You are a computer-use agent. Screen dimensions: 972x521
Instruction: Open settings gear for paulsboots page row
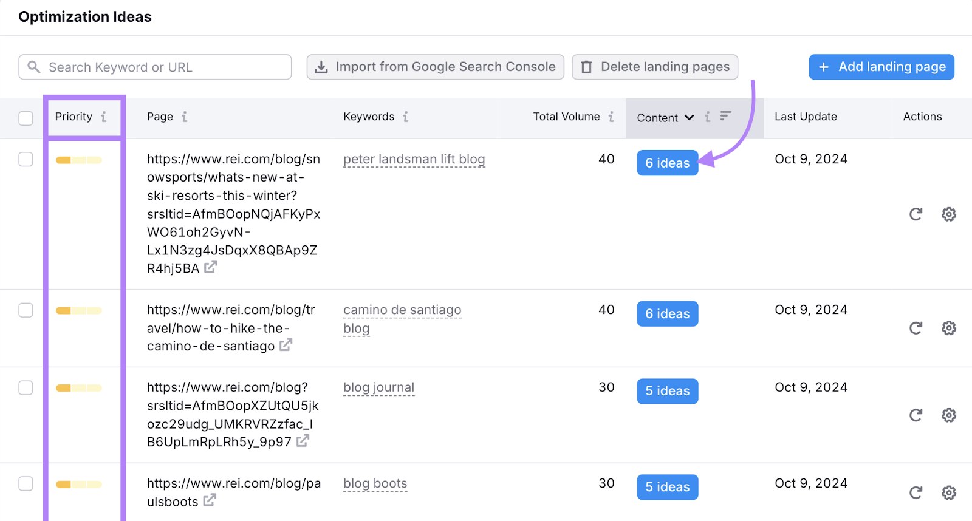(948, 492)
